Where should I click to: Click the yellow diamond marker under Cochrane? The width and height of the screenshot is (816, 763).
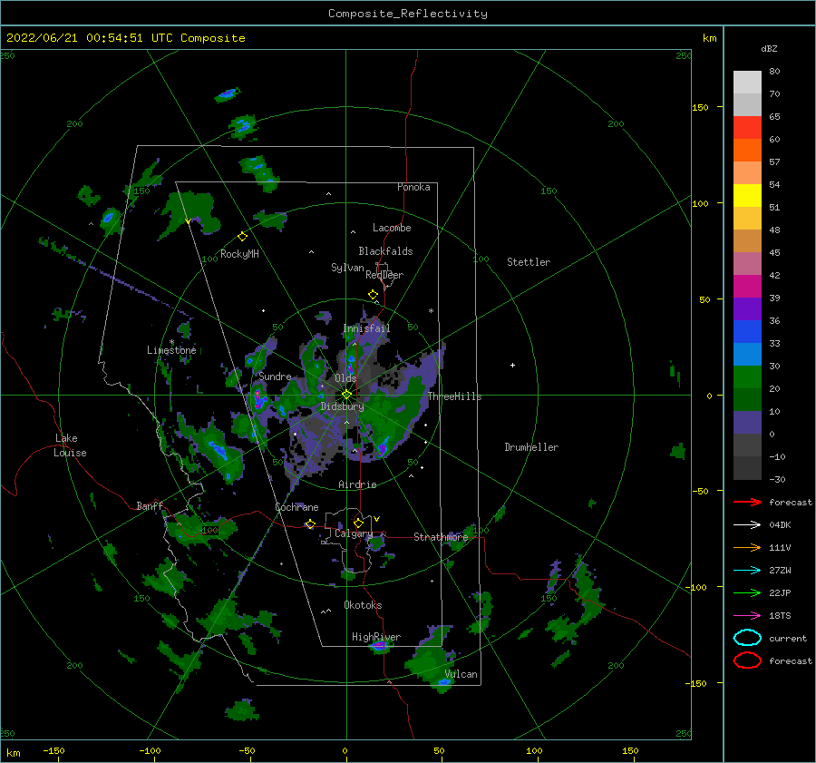[311, 524]
